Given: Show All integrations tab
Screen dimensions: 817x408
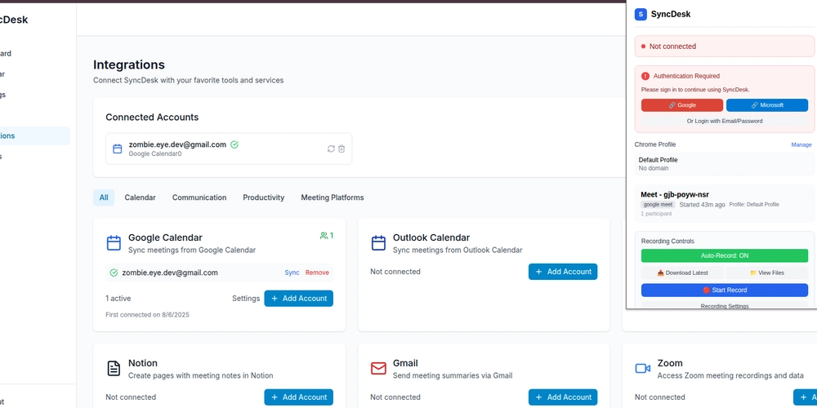Looking at the screenshot, I should tap(104, 197).
